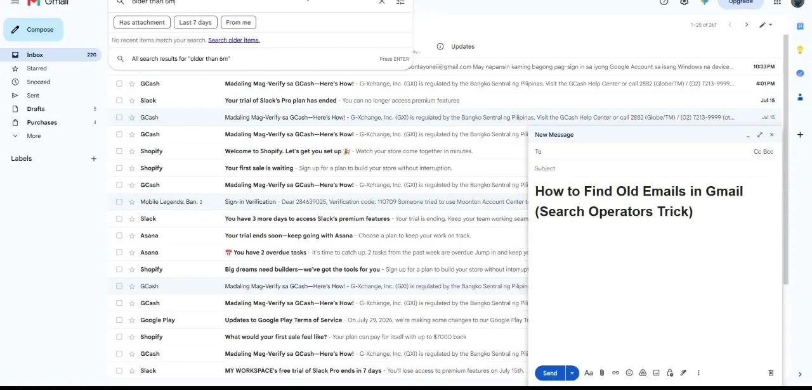Image resolution: width=812 pixels, height=390 pixels.
Task: Check the Asana trial ends soon email
Action: pyautogui.click(x=119, y=236)
